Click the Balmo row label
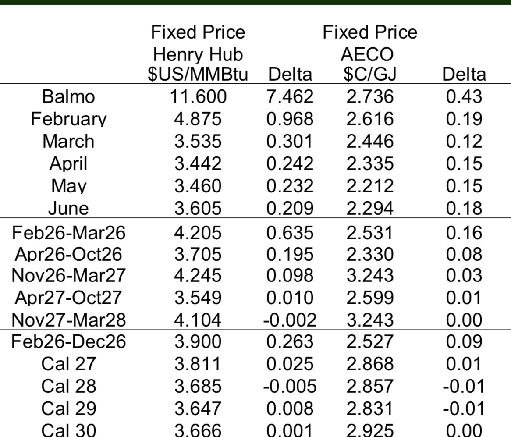Viewport: 511px width, 437px height. [x=68, y=97]
